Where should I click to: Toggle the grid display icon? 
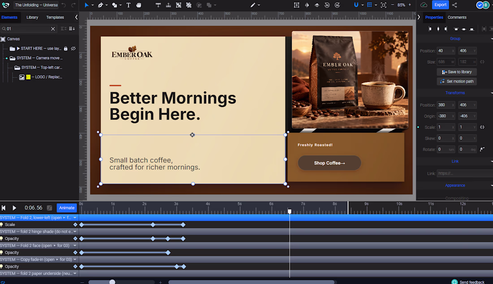[370, 5]
